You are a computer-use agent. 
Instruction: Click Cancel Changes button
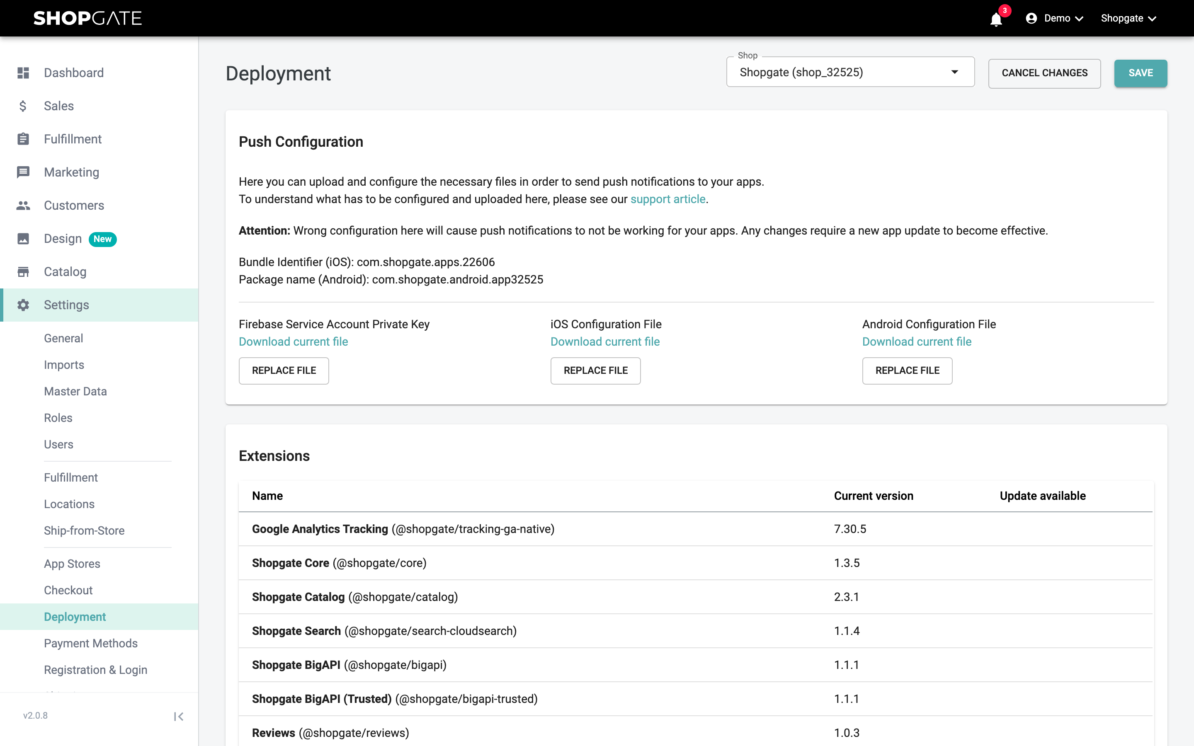pyautogui.click(x=1044, y=73)
